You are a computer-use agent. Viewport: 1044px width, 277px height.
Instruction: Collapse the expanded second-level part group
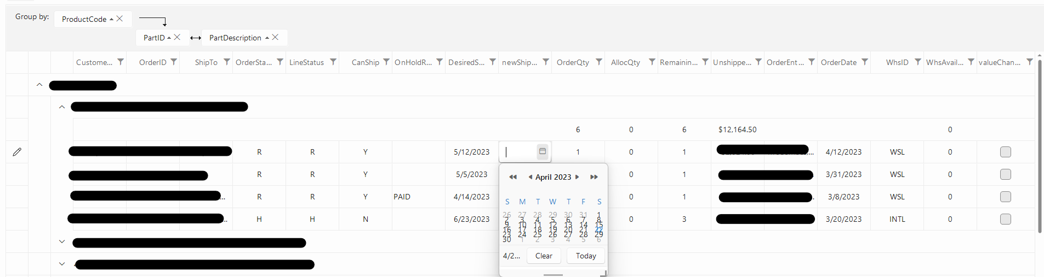[62, 107]
